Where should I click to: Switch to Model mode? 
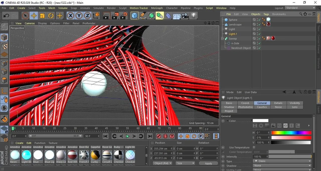point(4,38)
